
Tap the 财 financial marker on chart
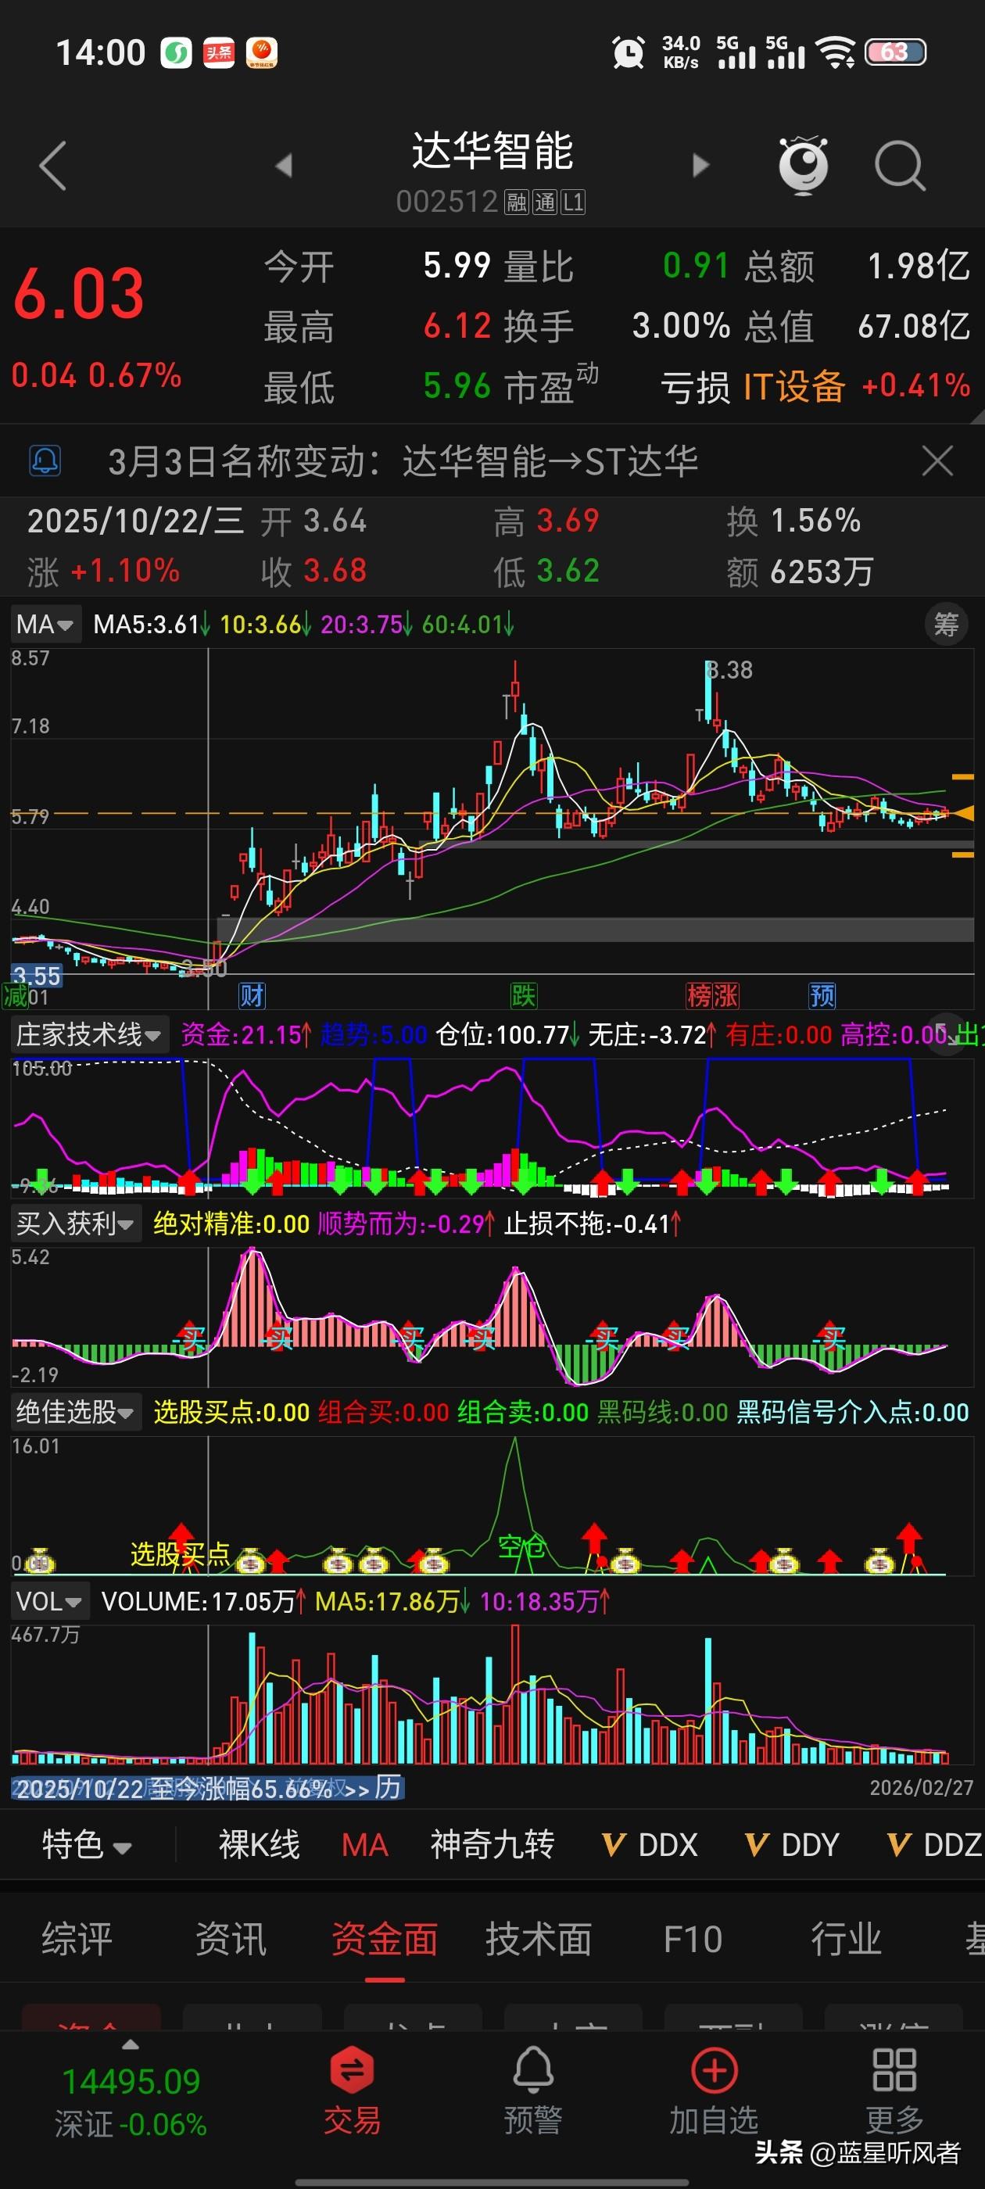(x=252, y=995)
